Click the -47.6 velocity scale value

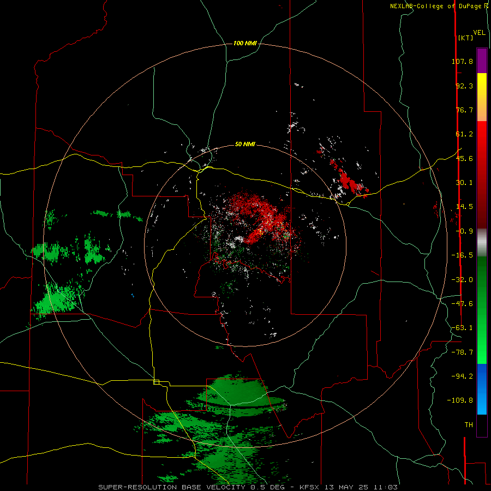point(462,304)
